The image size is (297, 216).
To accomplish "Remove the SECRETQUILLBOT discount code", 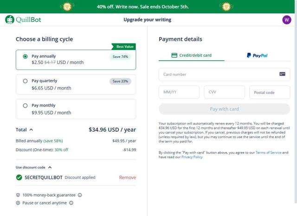I will [x=127, y=177].
